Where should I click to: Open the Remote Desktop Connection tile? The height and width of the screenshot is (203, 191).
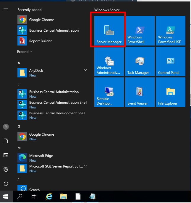tap(109, 92)
